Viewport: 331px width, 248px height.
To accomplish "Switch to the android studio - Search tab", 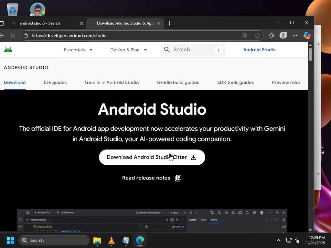I will tap(47, 23).
